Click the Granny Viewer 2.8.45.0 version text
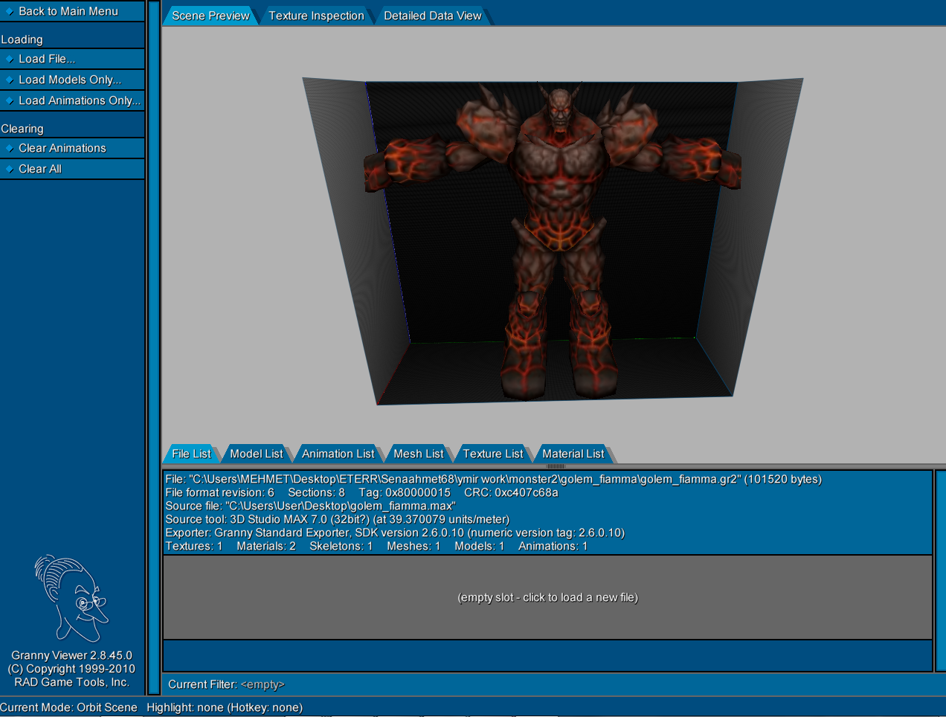The image size is (946, 717). pyautogui.click(x=71, y=655)
